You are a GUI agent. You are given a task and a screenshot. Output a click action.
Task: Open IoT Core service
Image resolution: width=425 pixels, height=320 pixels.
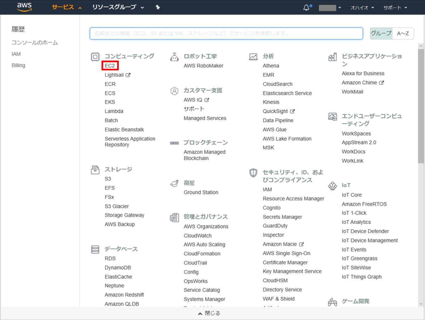352,195
